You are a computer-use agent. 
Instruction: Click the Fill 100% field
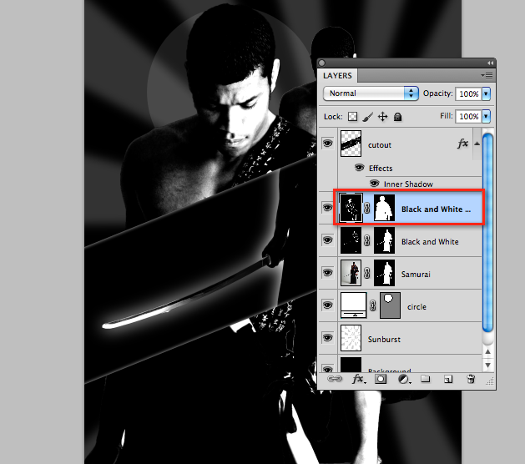coord(469,117)
